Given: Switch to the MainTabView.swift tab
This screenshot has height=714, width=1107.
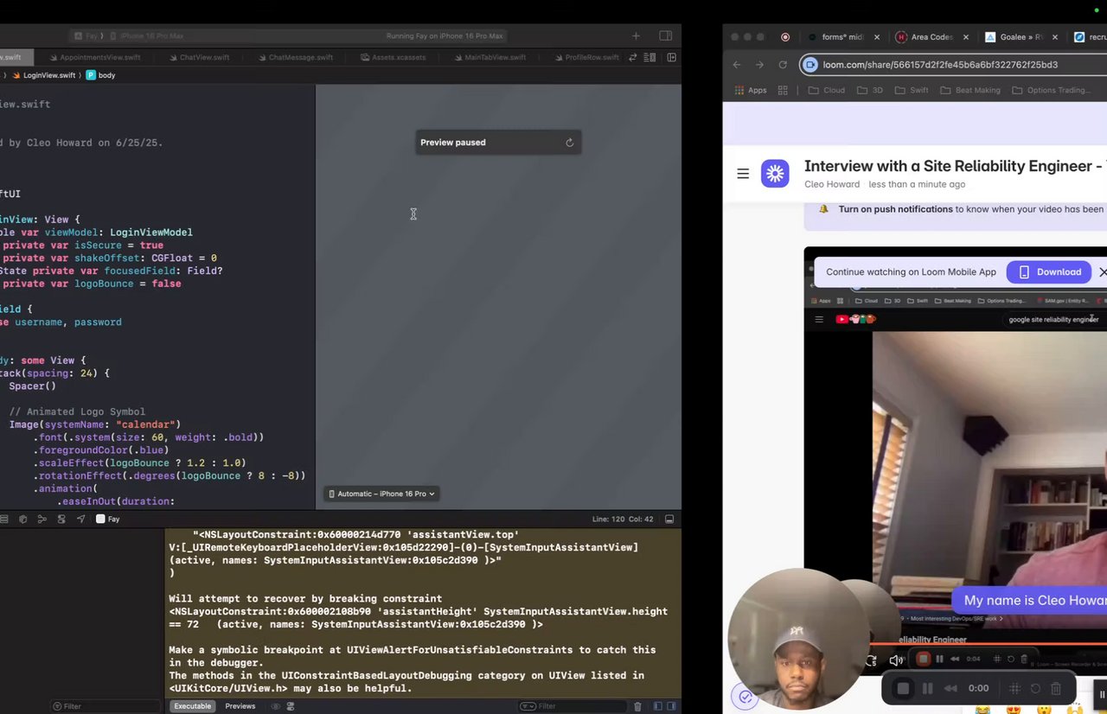Looking at the screenshot, I should [x=489, y=57].
